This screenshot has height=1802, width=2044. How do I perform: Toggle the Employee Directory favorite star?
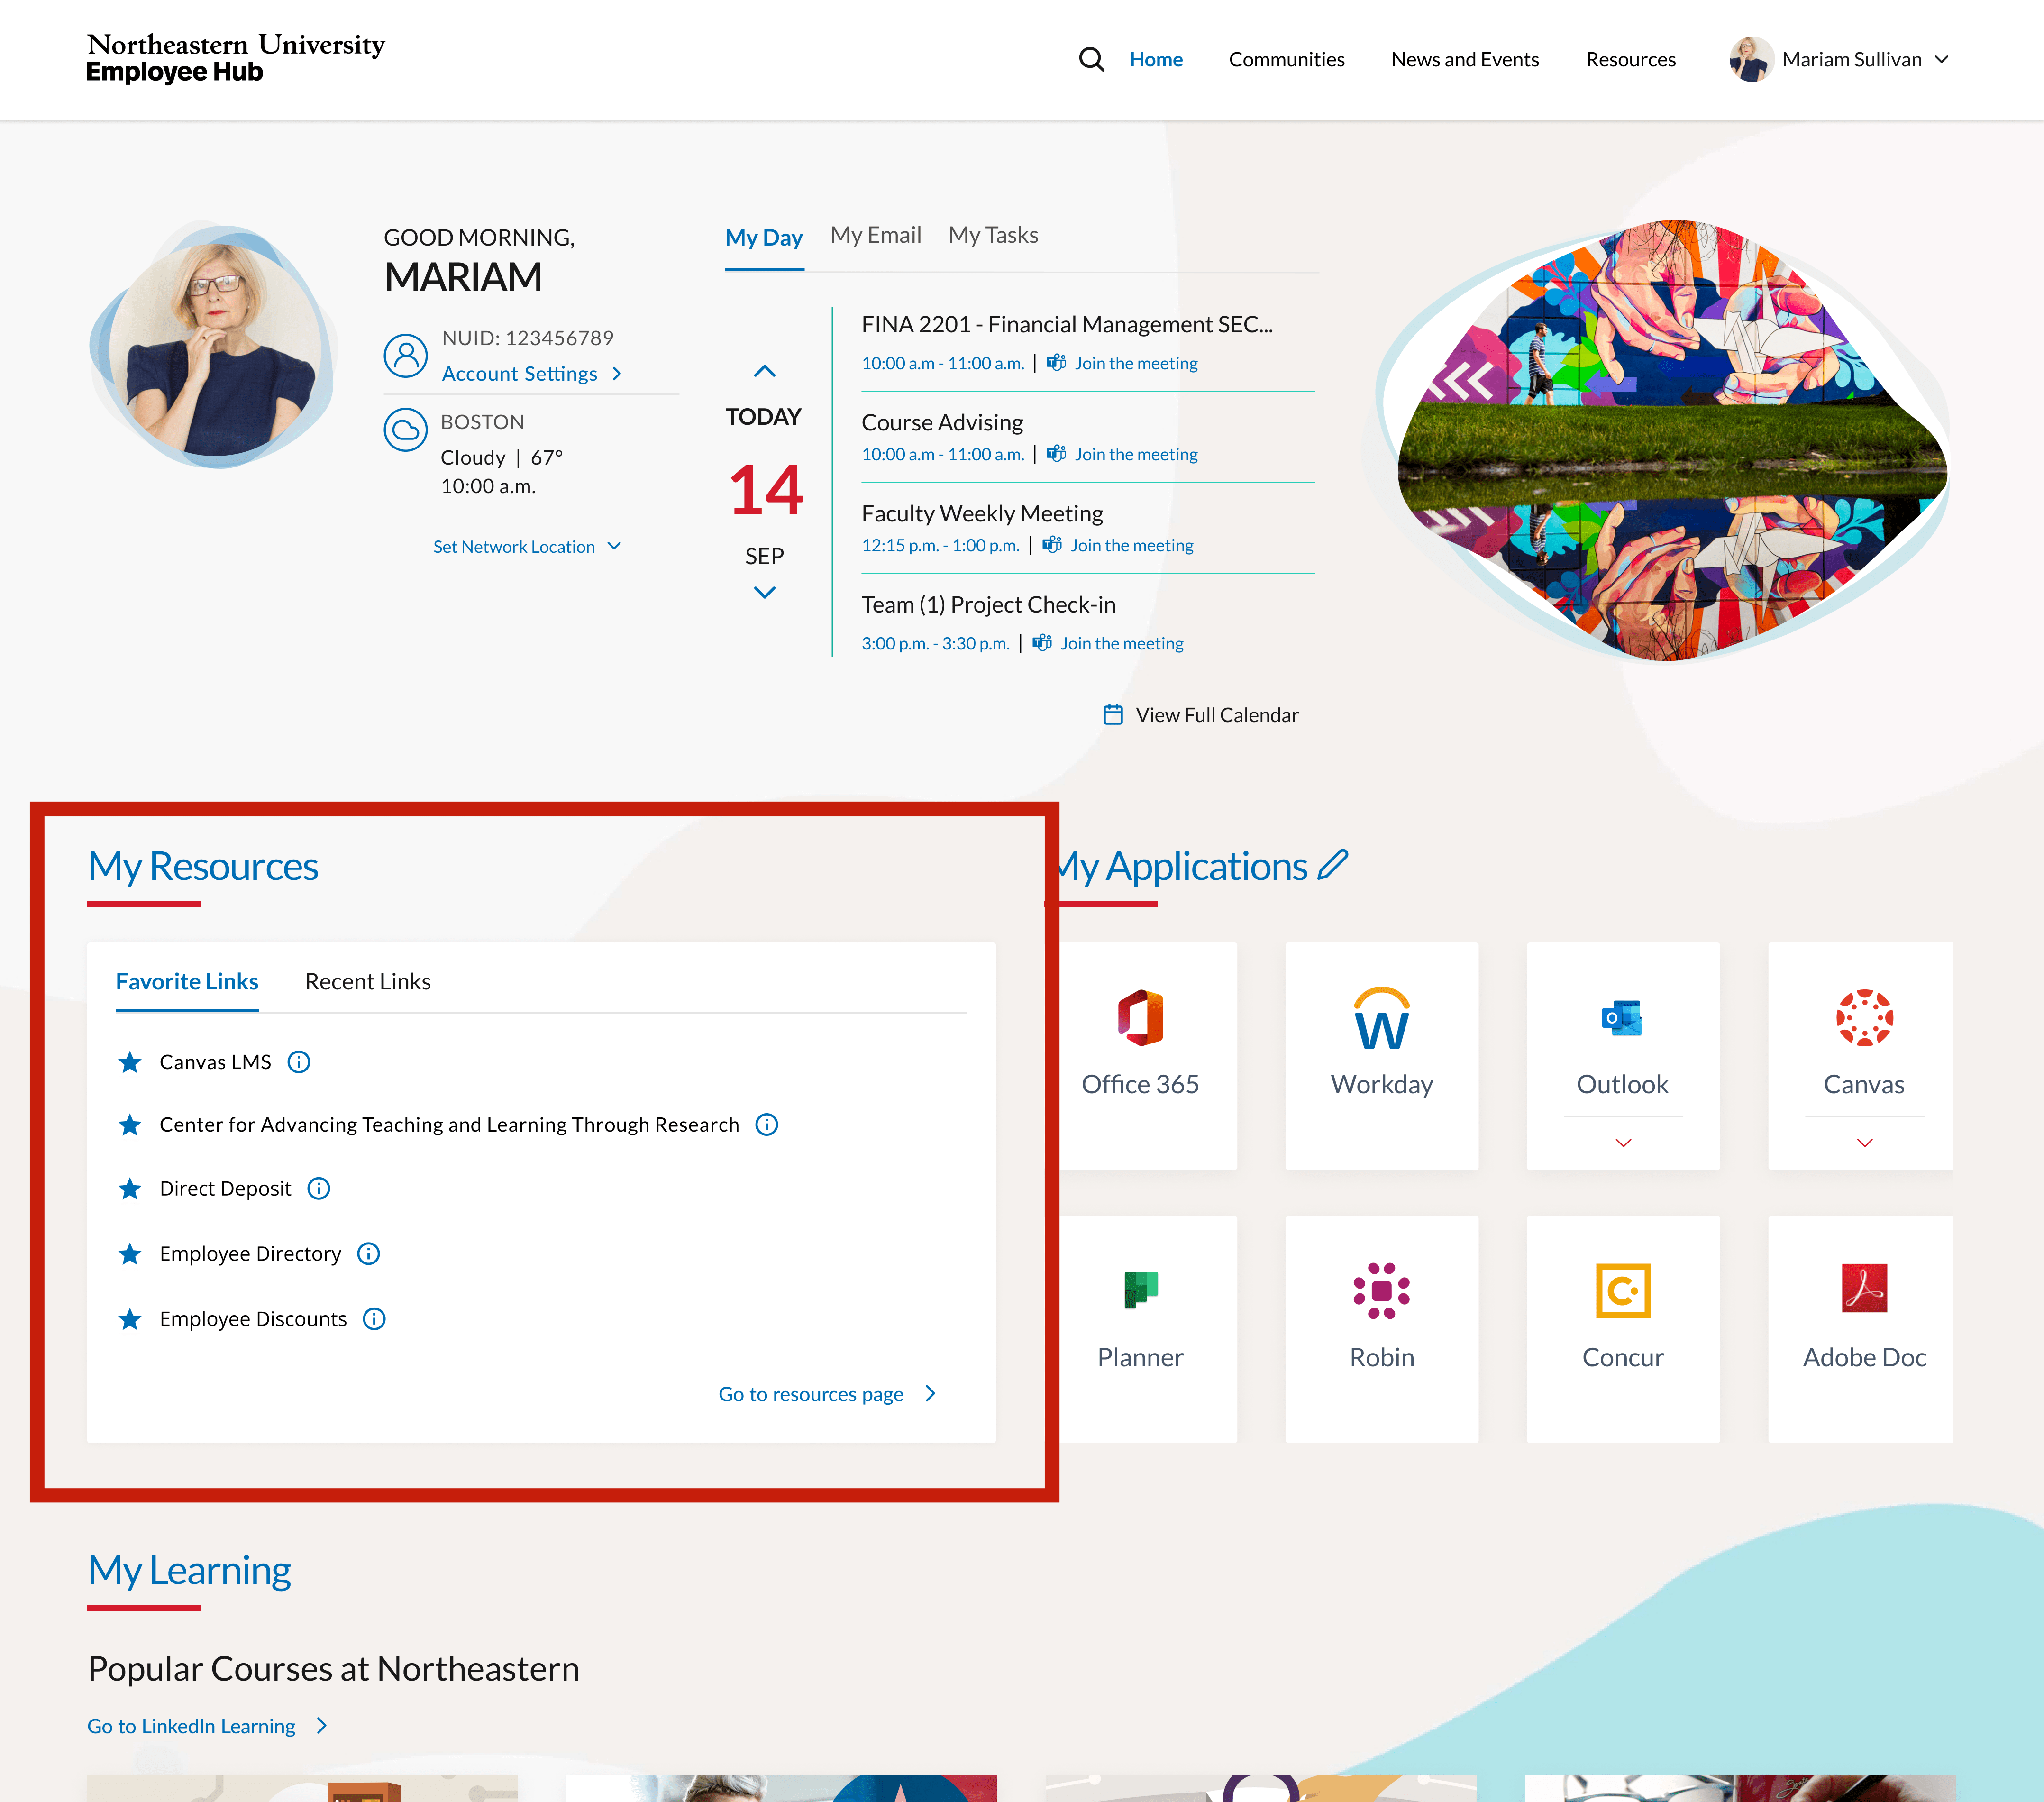130,1254
